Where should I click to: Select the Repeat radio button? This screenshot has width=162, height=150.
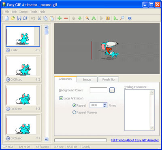click(x=74, y=105)
